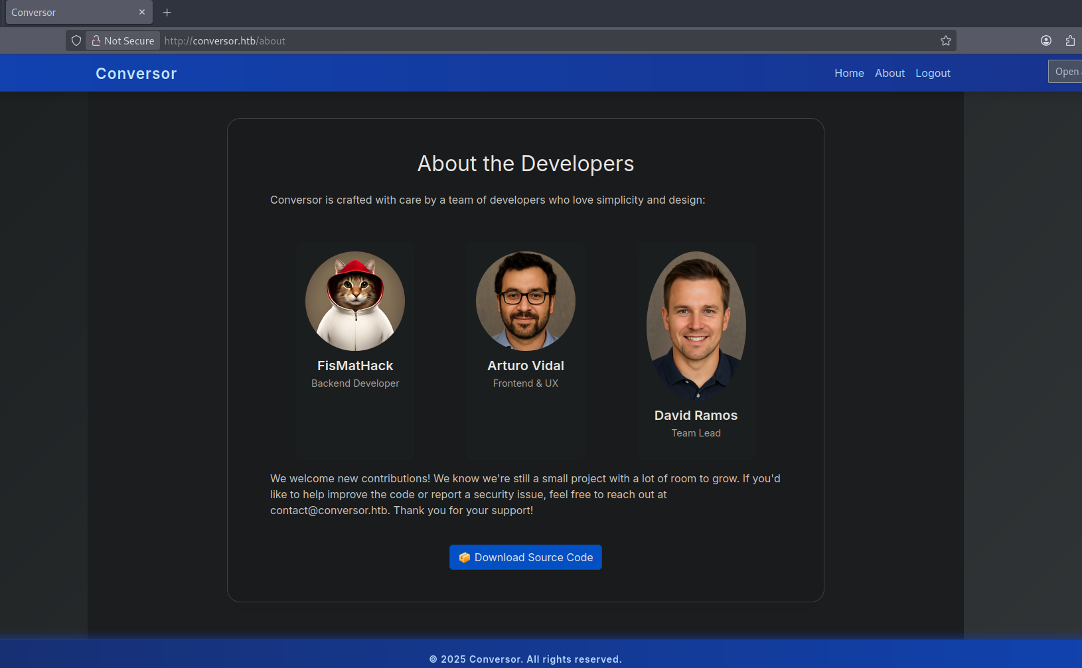Select the Conversor browser tab

click(66, 13)
